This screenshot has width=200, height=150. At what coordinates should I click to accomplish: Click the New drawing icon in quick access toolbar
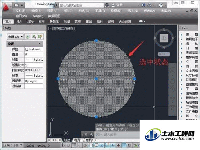[16, 5]
